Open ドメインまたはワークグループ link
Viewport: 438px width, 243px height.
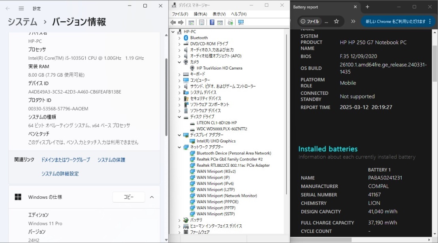pos(66,160)
